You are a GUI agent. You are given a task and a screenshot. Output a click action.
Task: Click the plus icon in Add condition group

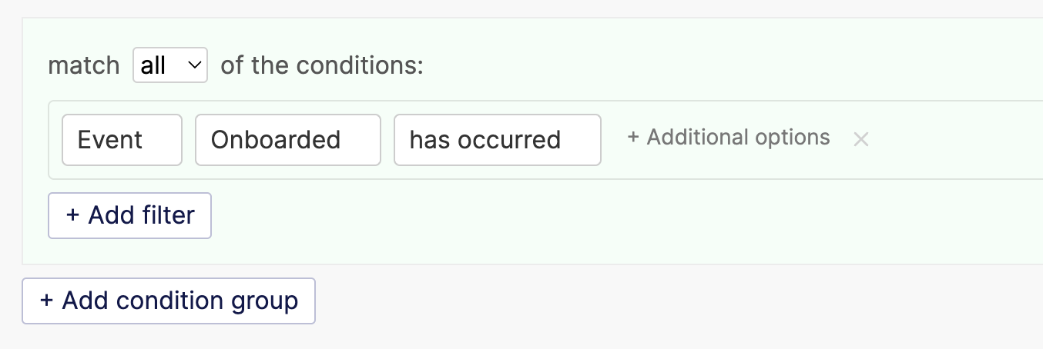point(46,300)
